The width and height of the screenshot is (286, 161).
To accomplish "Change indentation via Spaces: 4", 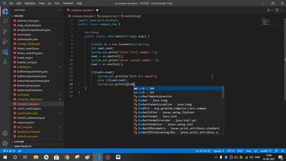I will 219,151.
